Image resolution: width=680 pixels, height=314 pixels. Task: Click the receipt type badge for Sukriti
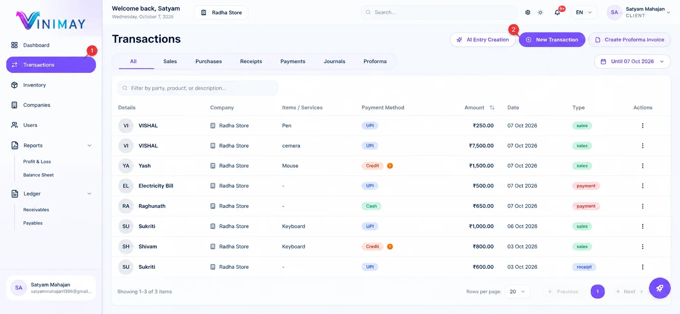(x=584, y=267)
